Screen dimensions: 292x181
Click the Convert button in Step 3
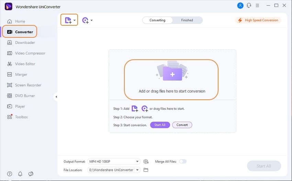point(182,125)
